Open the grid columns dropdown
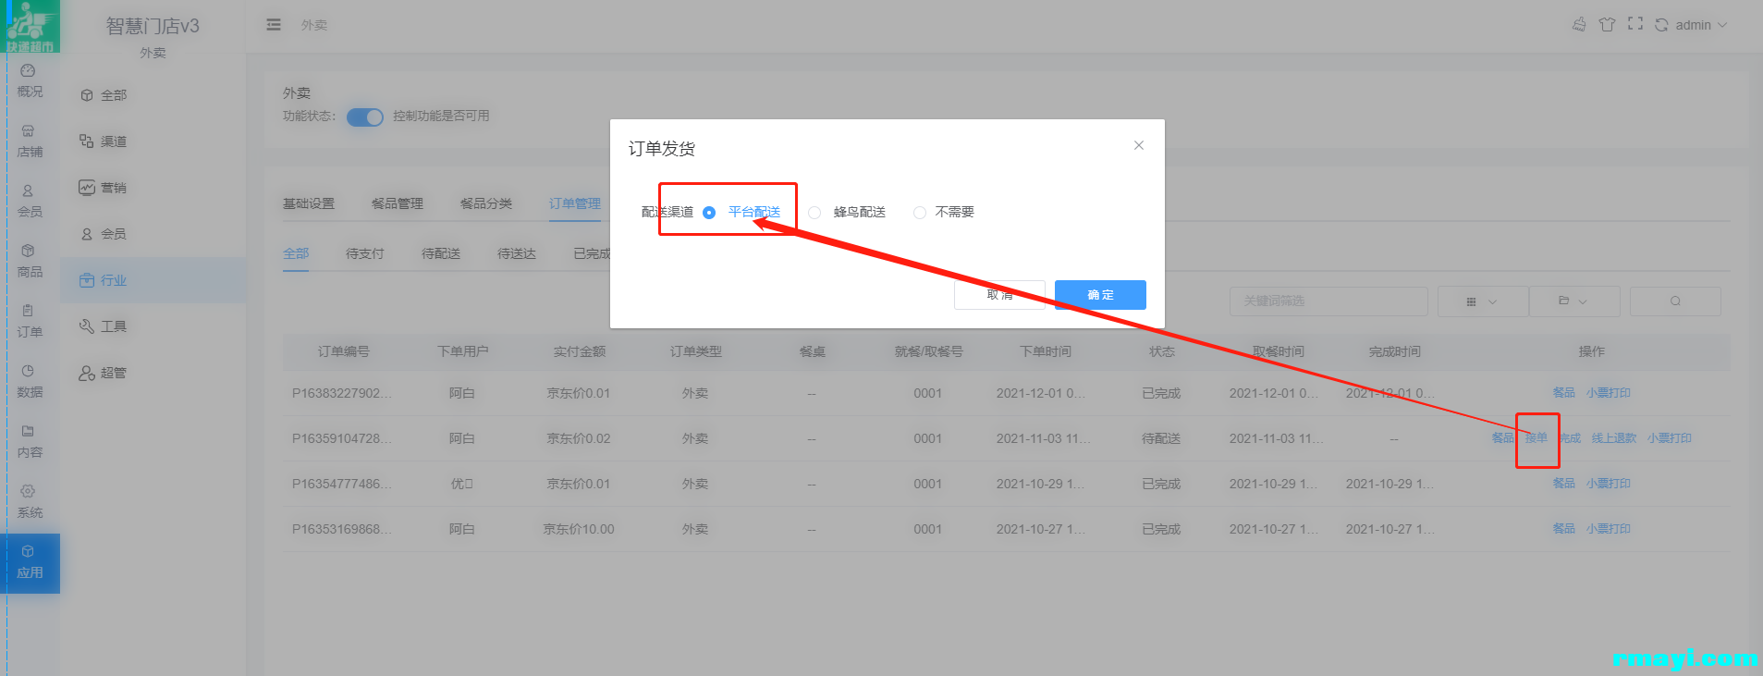Screen dimensions: 1763x676 pyautogui.click(x=1481, y=301)
